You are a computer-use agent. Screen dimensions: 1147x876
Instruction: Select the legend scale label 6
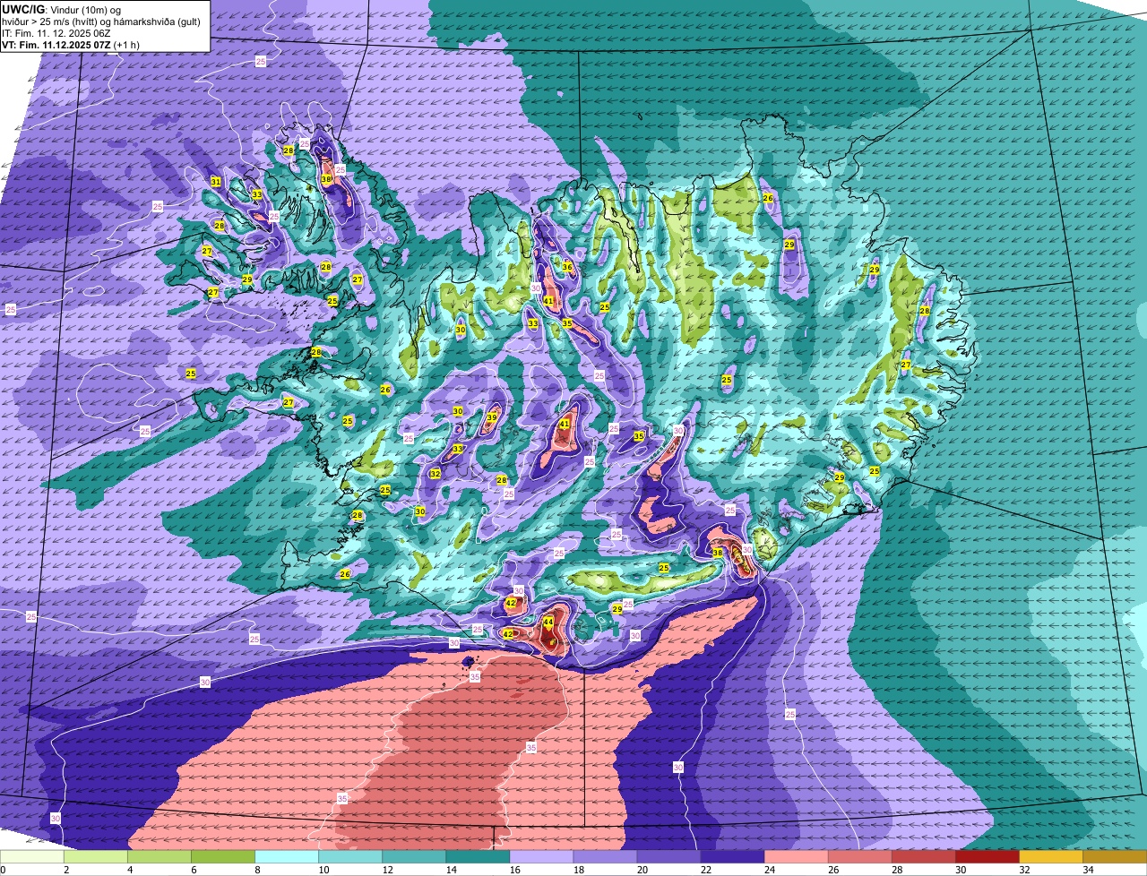point(194,870)
